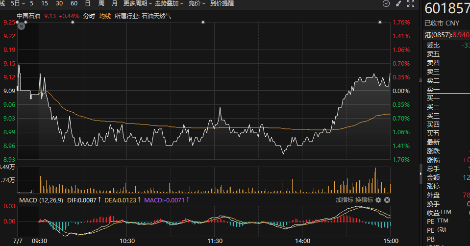Image resolution: width=470 pixels, height=246 pixels.
Task: Open the 石油天然气 industry link
Action: point(156,16)
